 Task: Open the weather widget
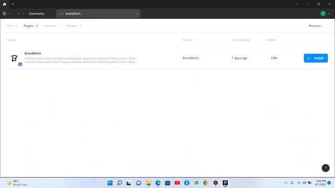[x=17, y=183]
